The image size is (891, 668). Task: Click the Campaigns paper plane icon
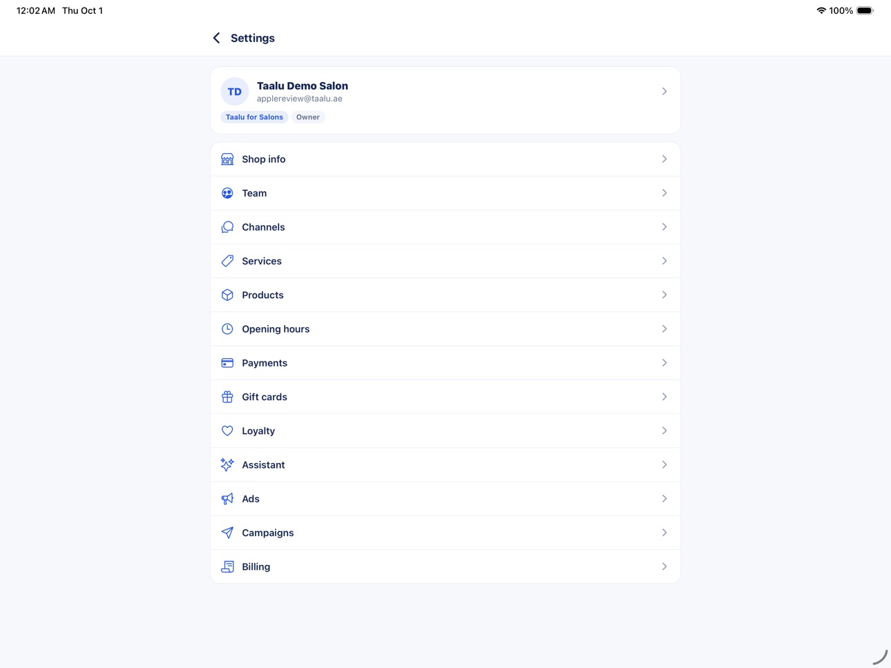(x=227, y=533)
